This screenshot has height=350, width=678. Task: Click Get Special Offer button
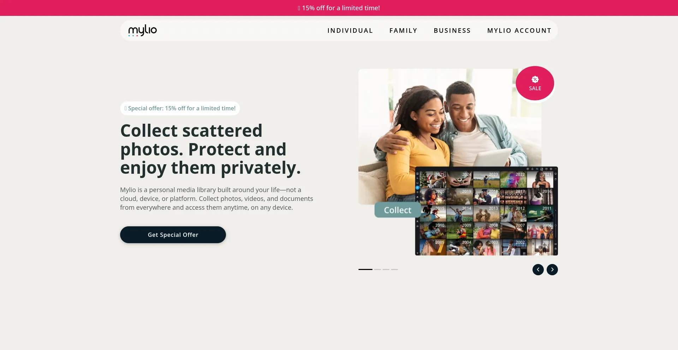(173, 235)
